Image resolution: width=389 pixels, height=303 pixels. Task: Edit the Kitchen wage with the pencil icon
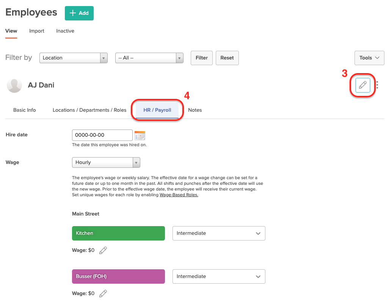(x=103, y=250)
